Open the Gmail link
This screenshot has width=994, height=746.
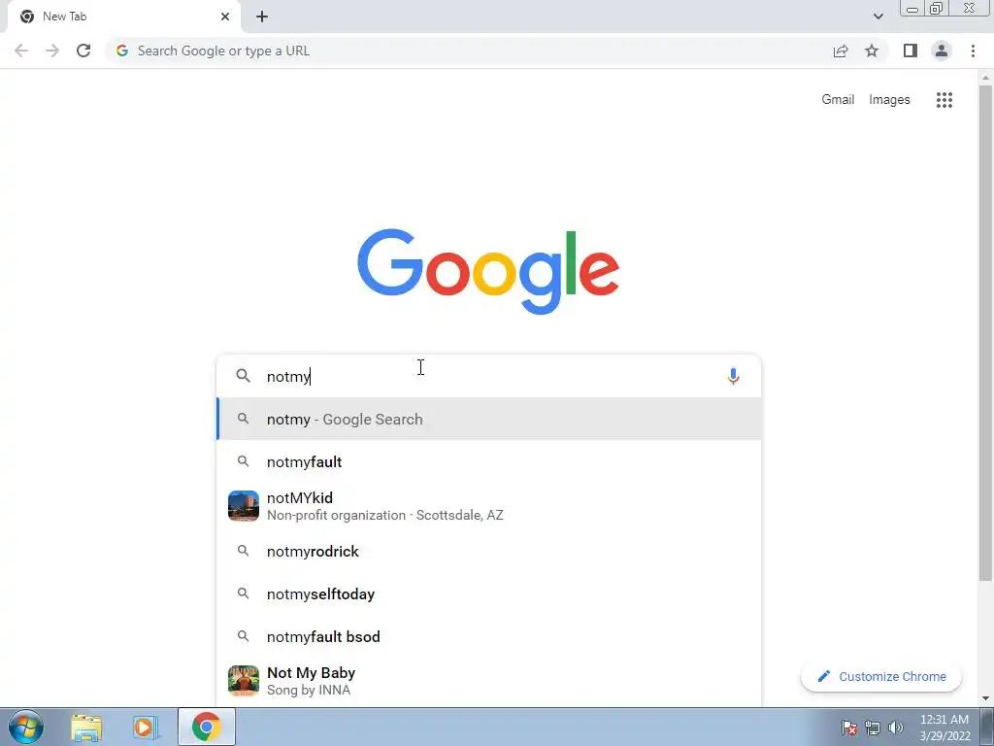pos(838,100)
